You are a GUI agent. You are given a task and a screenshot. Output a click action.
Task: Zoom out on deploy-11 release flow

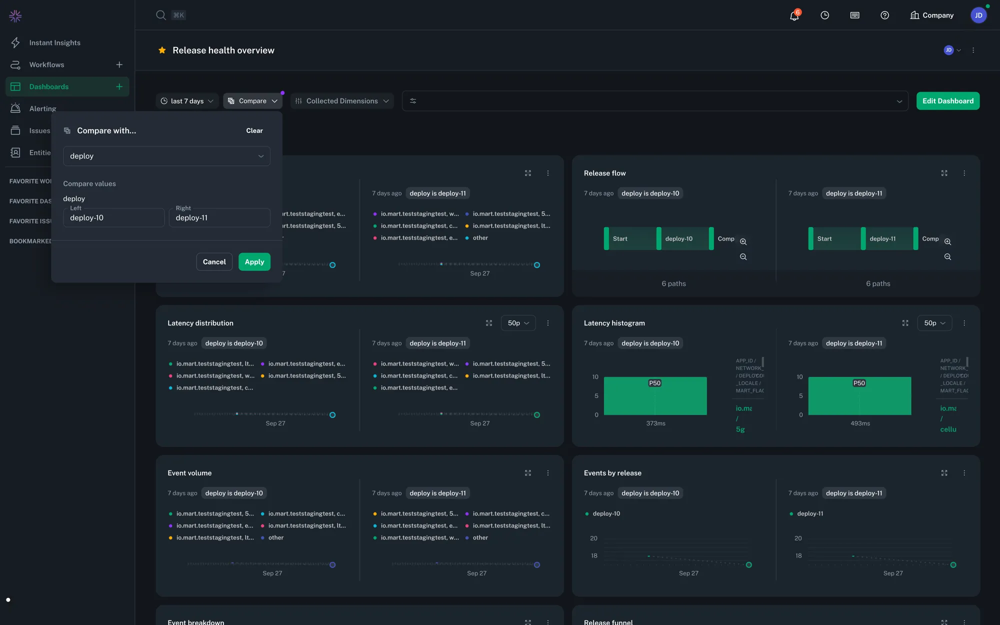[948, 256]
